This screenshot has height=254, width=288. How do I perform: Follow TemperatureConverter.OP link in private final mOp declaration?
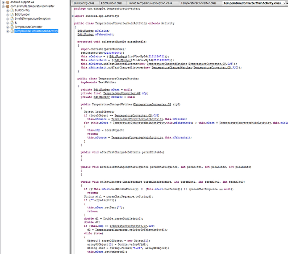122,93
